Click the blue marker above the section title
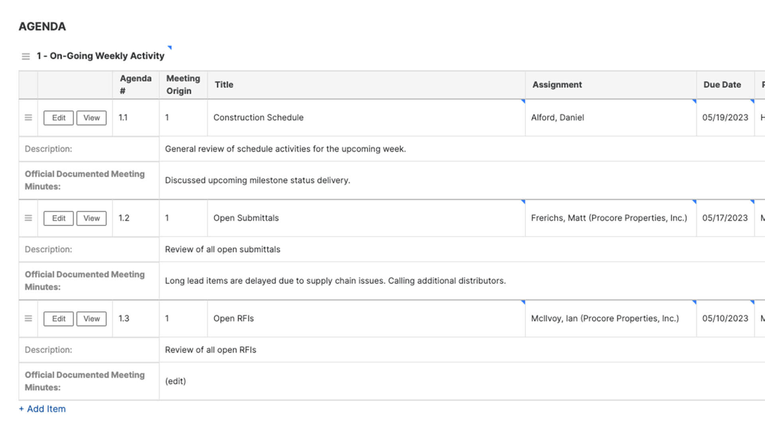Image resolution: width=765 pixels, height=430 pixels. tap(169, 47)
